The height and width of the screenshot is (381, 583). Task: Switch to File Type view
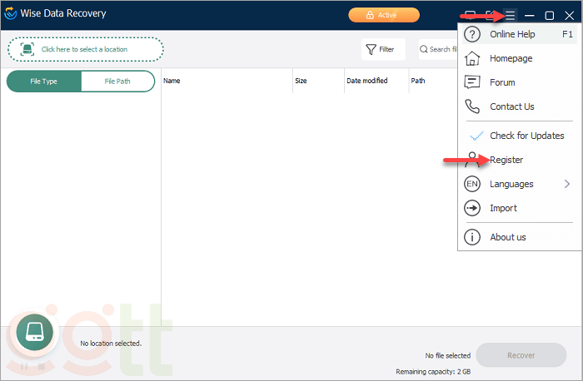tap(44, 82)
